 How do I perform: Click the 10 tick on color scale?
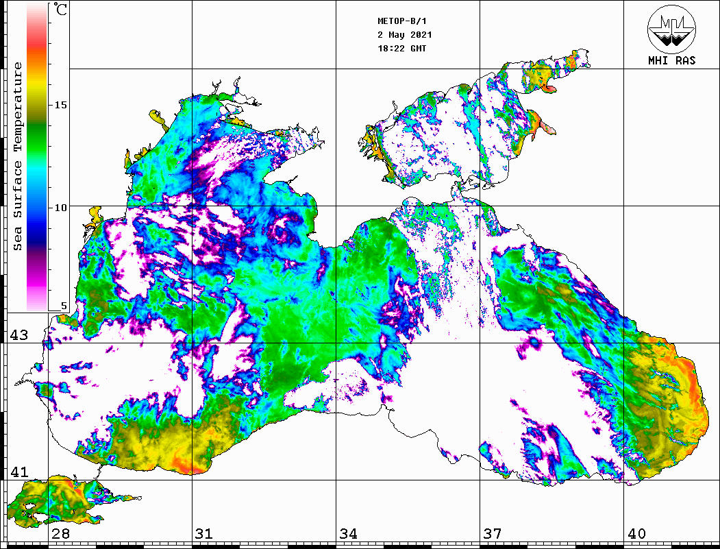[60, 208]
